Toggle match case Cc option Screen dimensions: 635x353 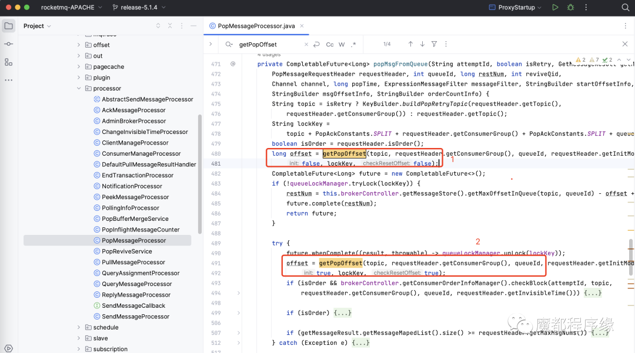[330, 45]
